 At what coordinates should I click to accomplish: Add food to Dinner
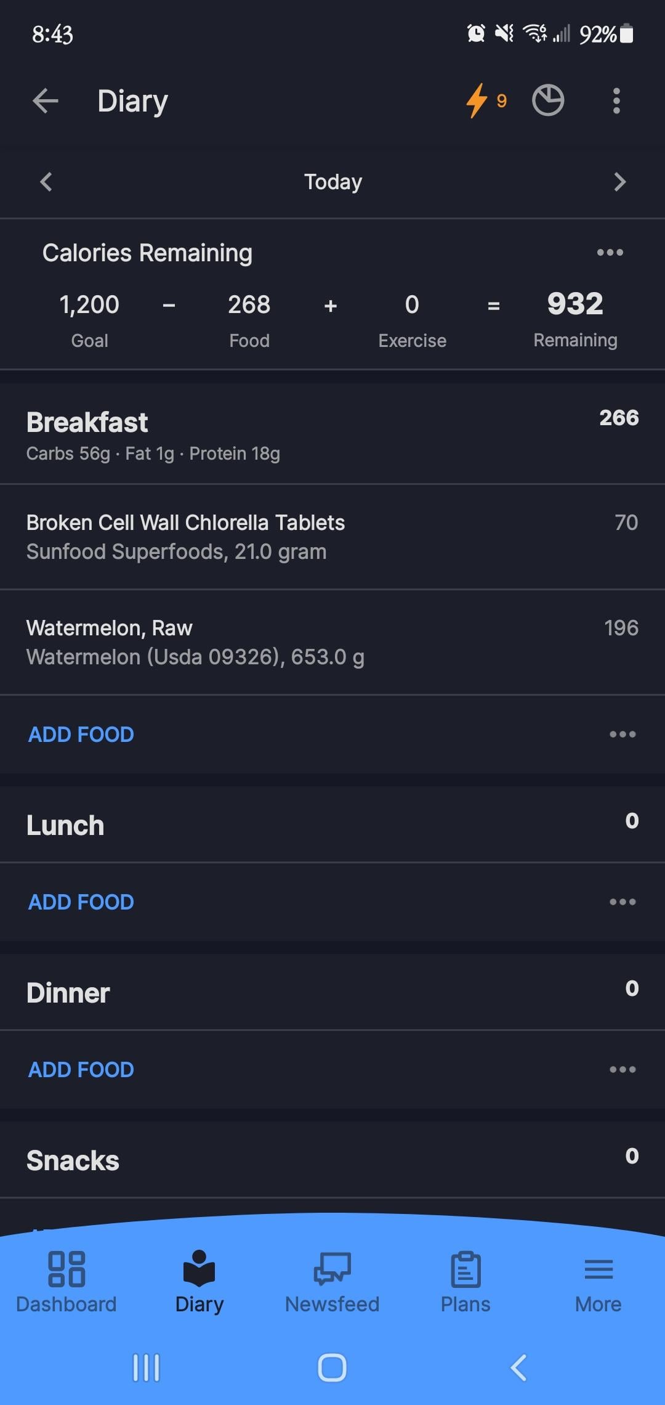(x=81, y=1070)
